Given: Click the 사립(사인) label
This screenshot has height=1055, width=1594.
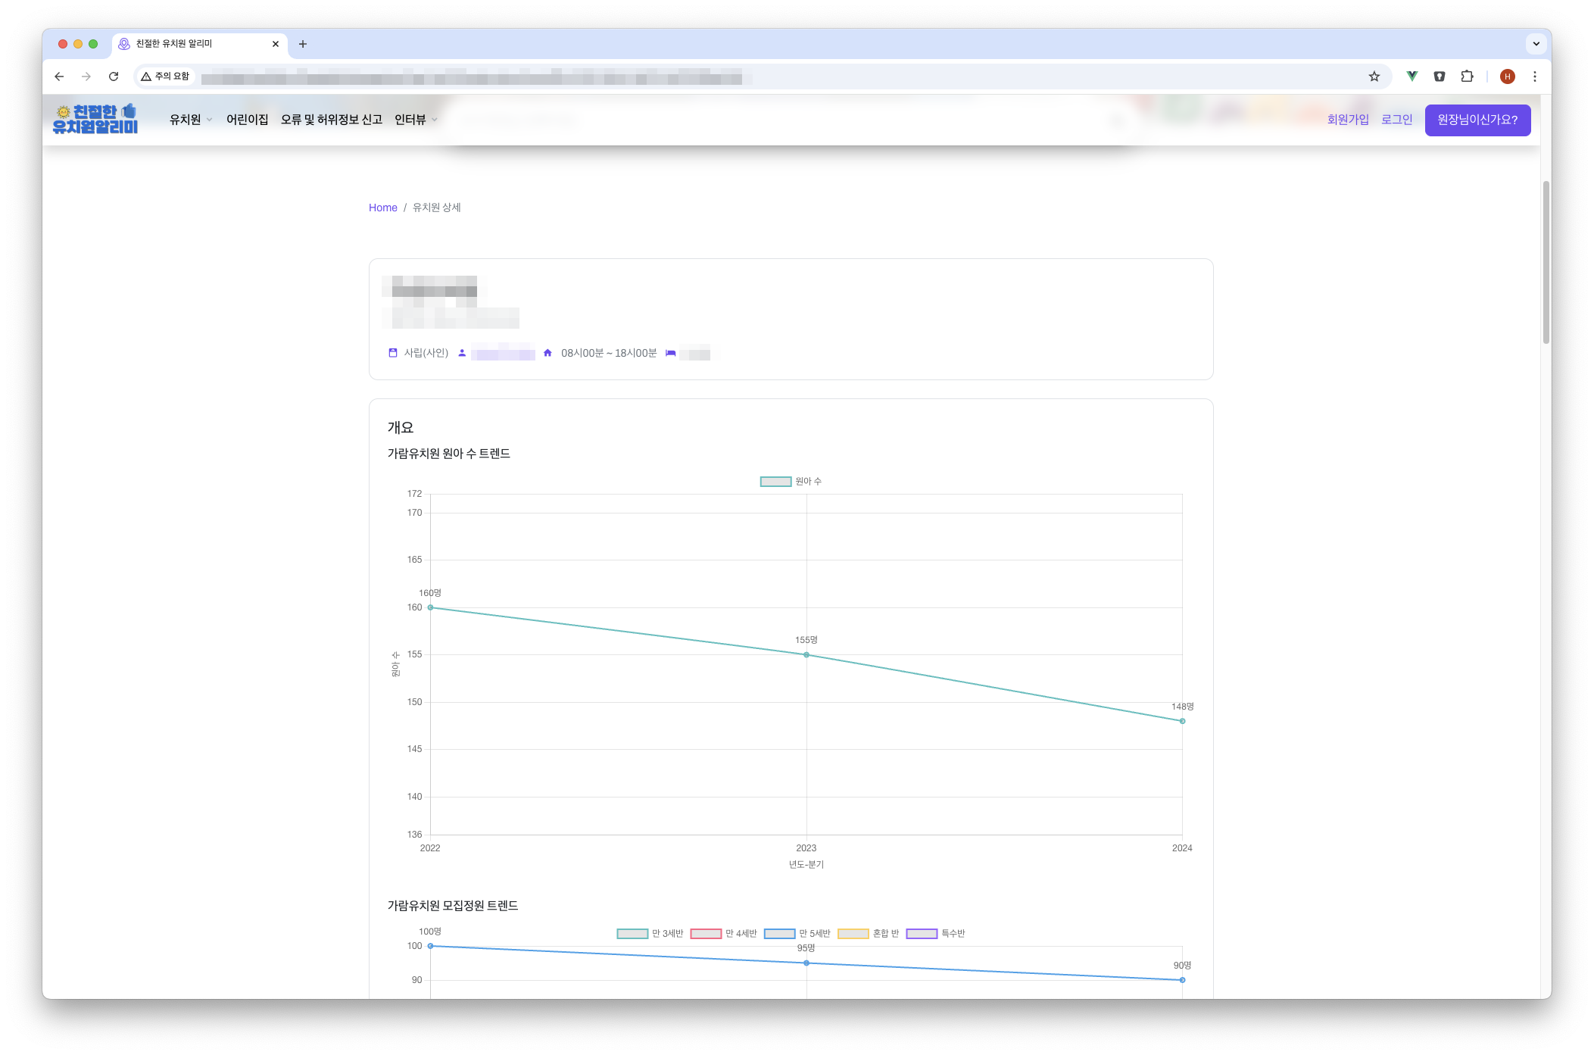Looking at the screenshot, I should click(x=426, y=353).
